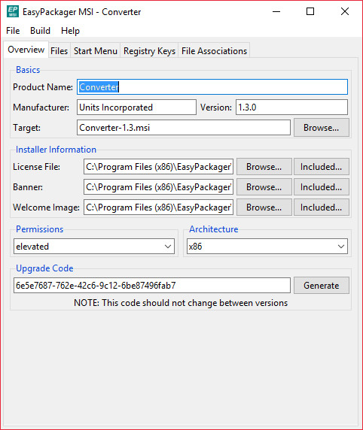Screen dimensions: 363x430
Task: Generate a new upgrade code
Action: [x=322, y=285]
